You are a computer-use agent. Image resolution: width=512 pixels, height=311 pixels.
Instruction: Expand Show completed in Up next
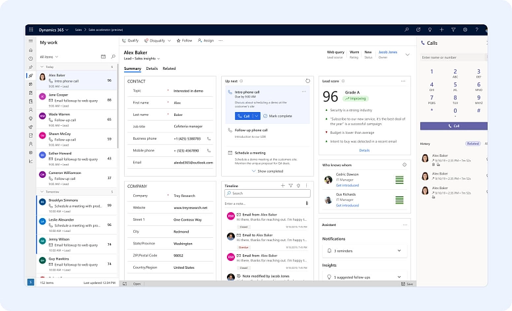point(267,171)
